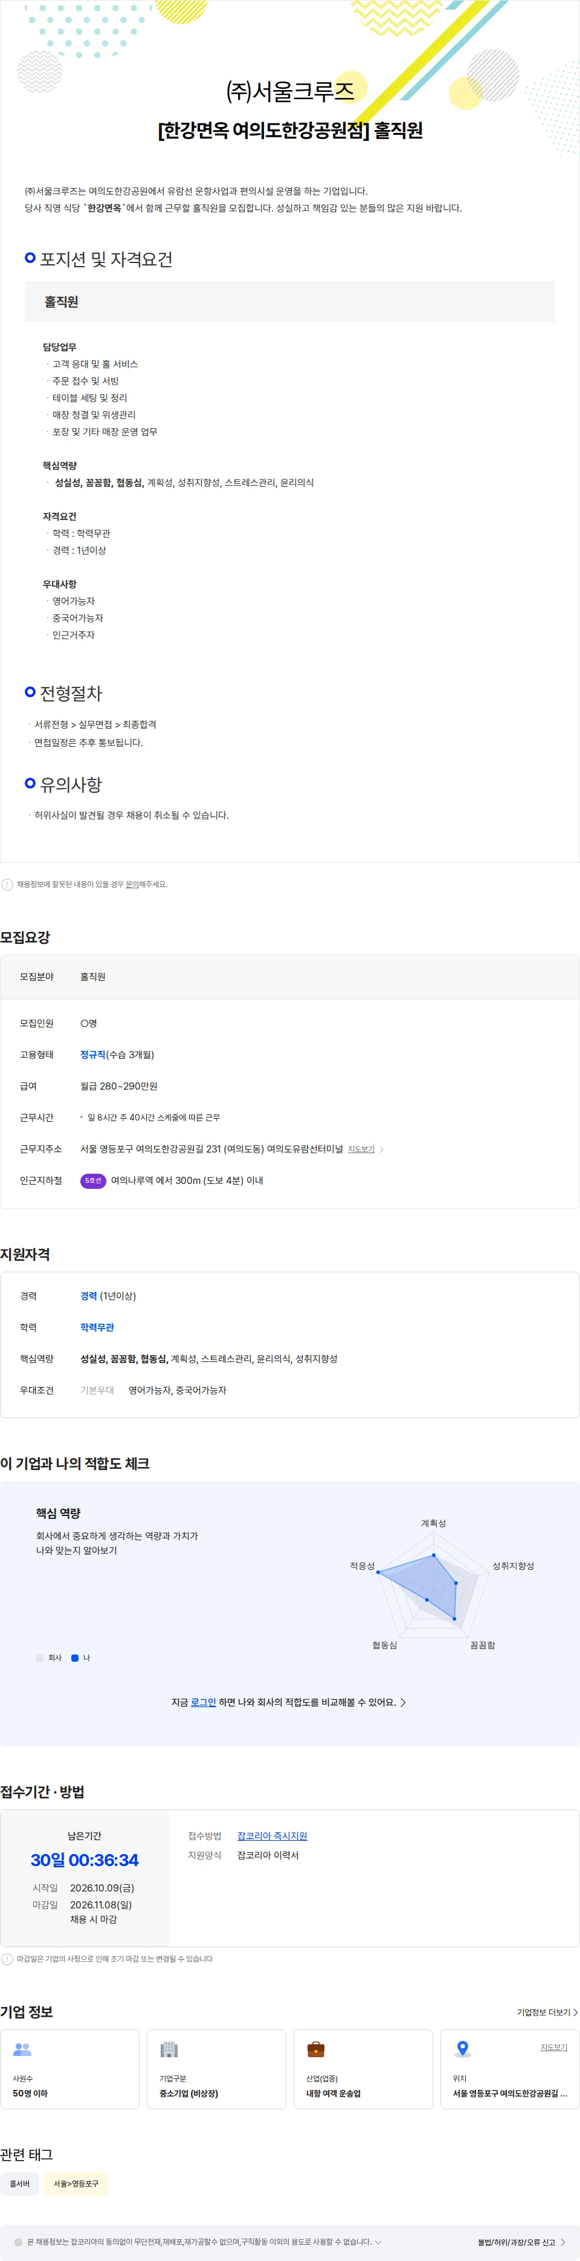Select the 서울>영등포구 related tag

click(x=76, y=2183)
